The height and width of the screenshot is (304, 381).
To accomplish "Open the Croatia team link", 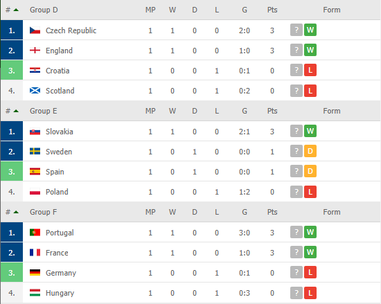I will (x=57, y=71).
